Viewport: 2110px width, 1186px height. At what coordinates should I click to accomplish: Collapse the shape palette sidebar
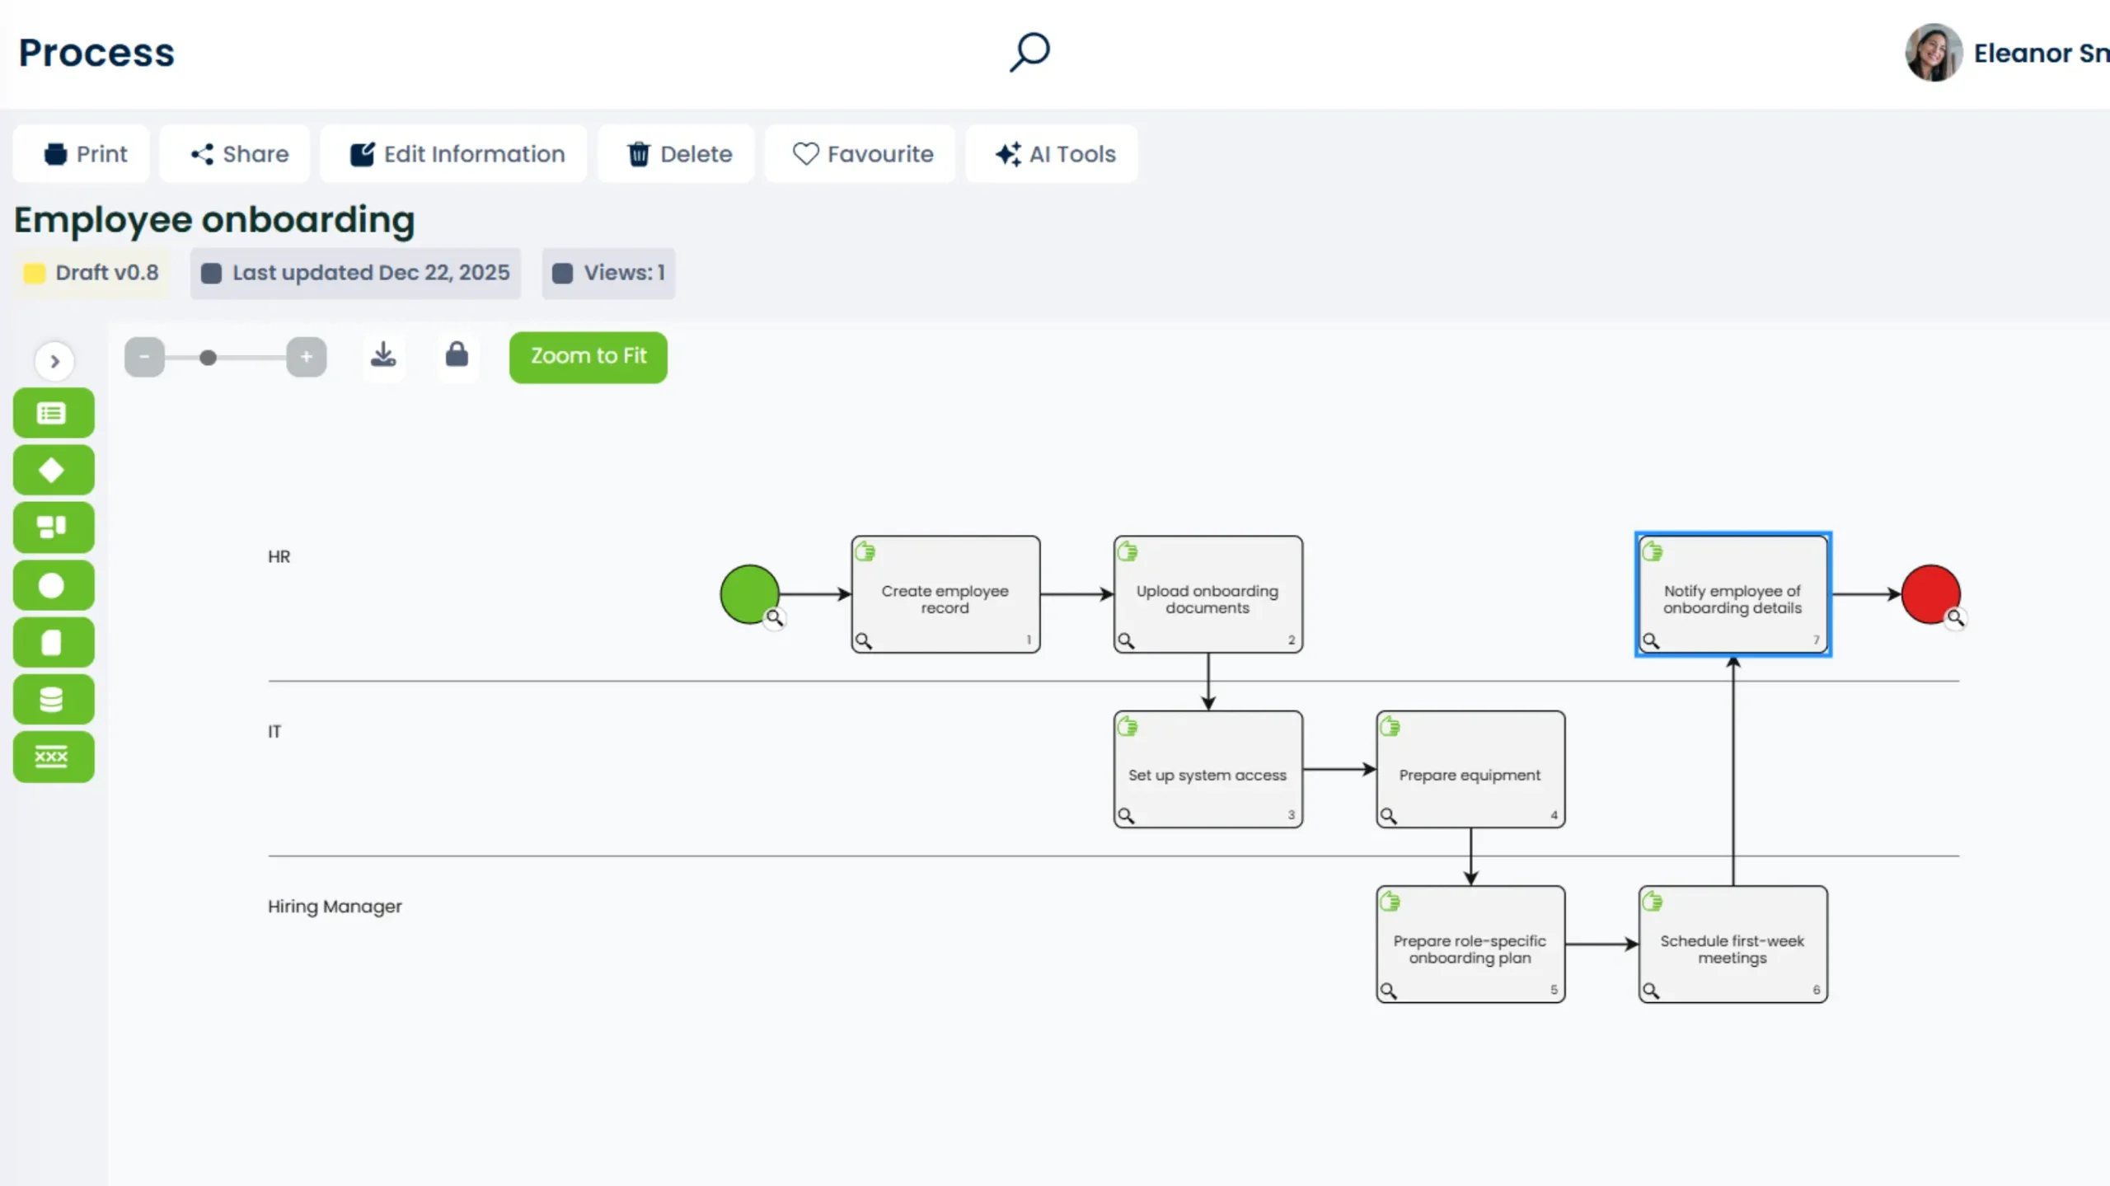[54, 361]
